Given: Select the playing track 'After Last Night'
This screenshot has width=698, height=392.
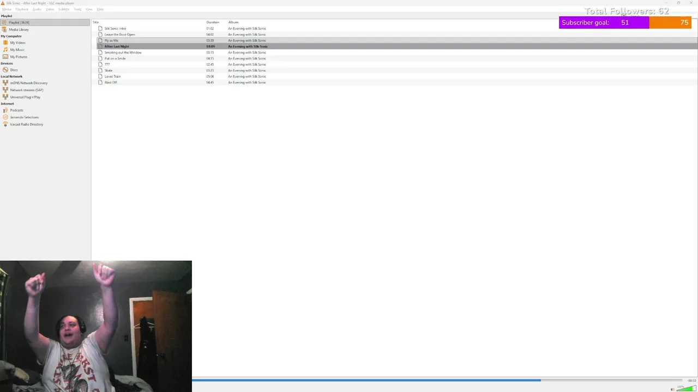Looking at the screenshot, I should click(117, 46).
